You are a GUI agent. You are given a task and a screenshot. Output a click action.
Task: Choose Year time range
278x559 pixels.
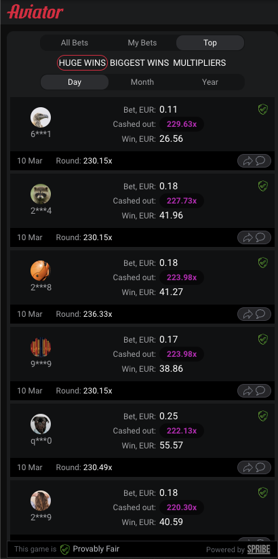pos(210,82)
